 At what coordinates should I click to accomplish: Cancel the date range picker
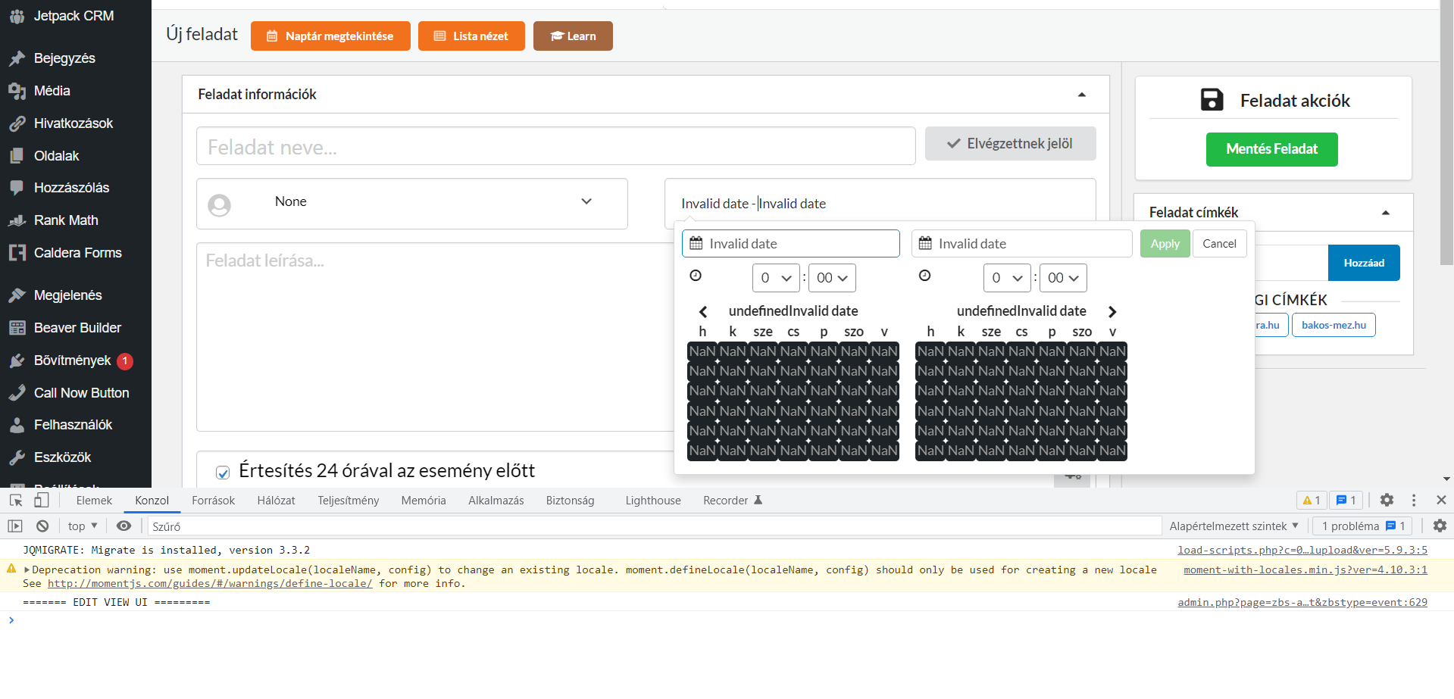click(x=1219, y=244)
